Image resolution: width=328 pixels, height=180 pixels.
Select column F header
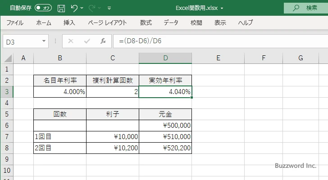264,58
